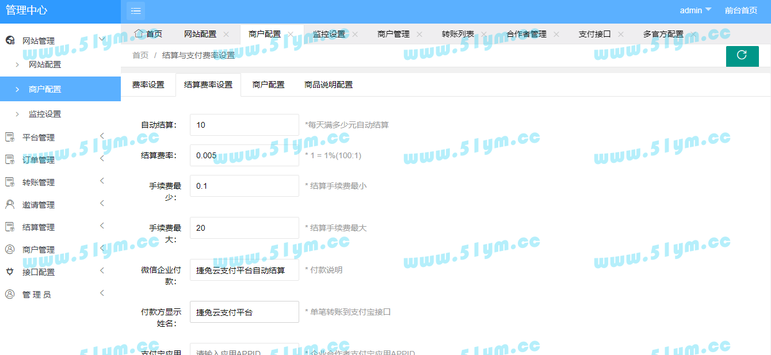Click the 手续费最大 input field
771x355 pixels.
(x=245, y=228)
